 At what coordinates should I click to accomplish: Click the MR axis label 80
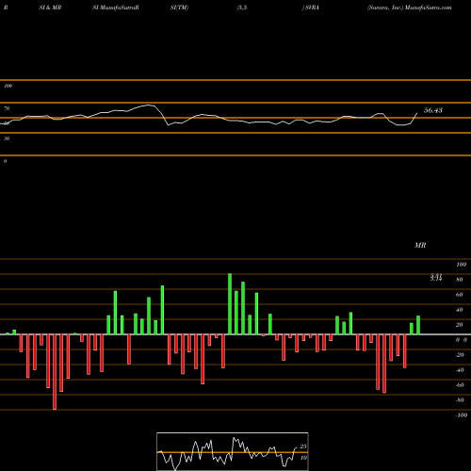[460, 280]
